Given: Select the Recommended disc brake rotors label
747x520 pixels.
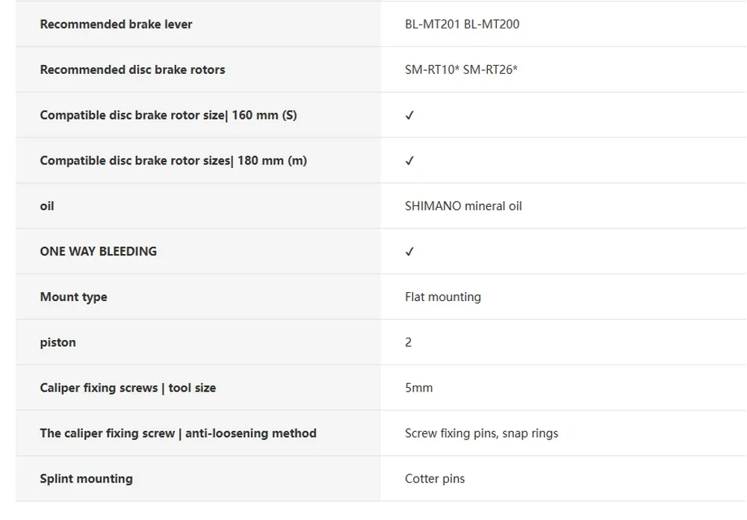Looking at the screenshot, I should [132, 69].
